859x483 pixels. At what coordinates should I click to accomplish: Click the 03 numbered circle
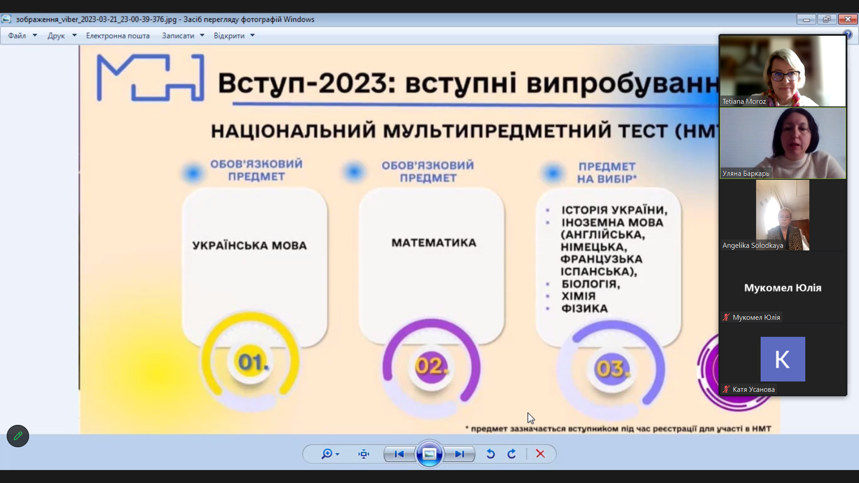click(x=612, y=369)
